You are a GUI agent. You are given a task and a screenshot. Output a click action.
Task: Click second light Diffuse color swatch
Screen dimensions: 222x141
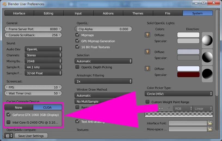(x=188, y=52)
